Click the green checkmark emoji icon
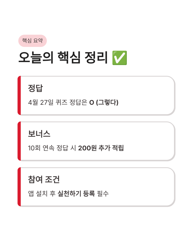This screenshot has width=193, height=241. pos(120,58)
